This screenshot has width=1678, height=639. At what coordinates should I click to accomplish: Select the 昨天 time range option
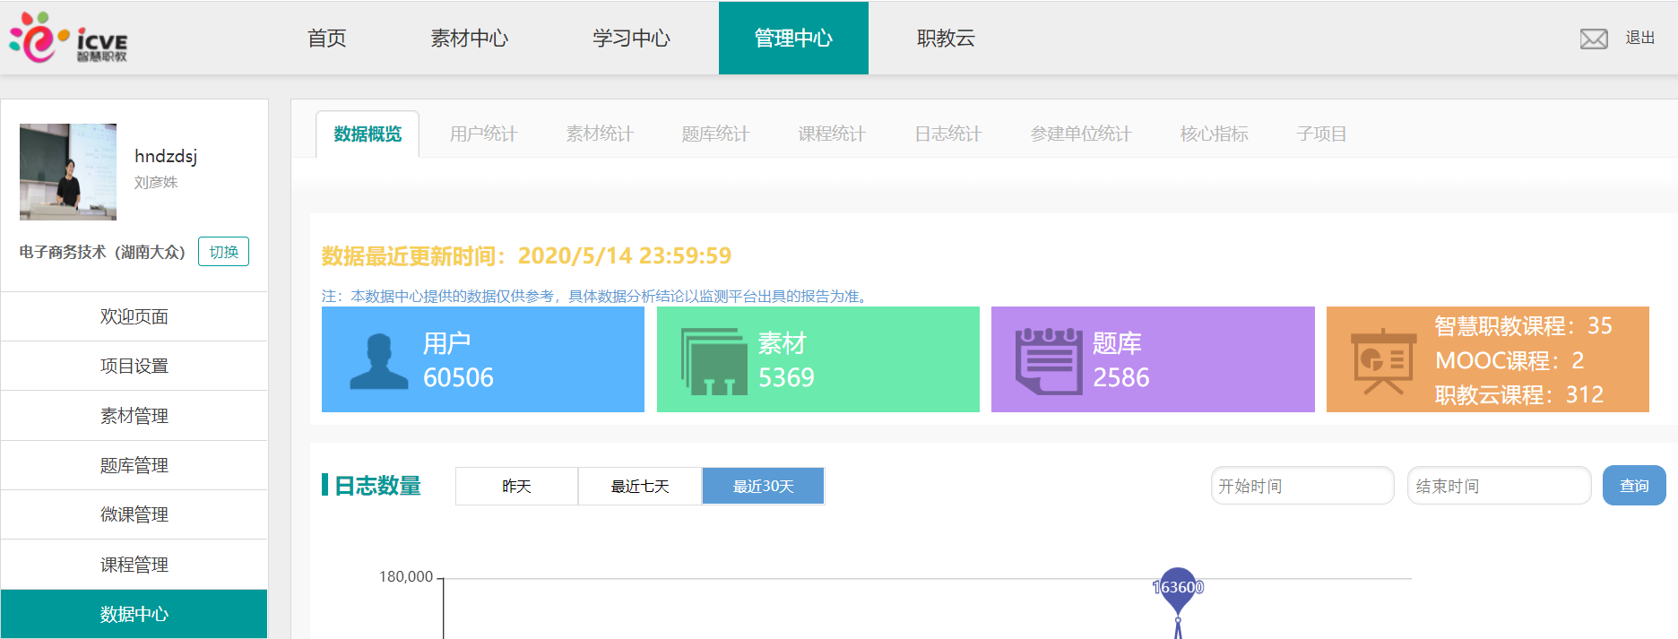[x=516, y=486]
